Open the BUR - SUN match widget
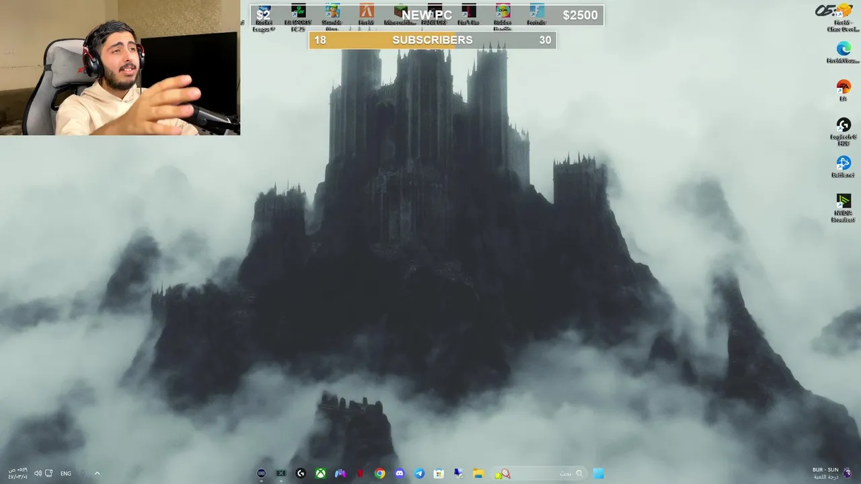Screen dimensions: 861x484 click(831, 473)
